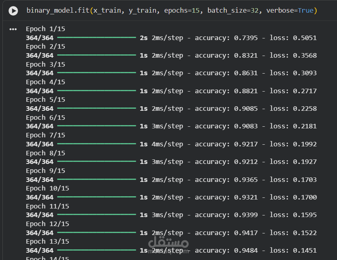Click the accuracy value 0.9085

coord(246,109)
